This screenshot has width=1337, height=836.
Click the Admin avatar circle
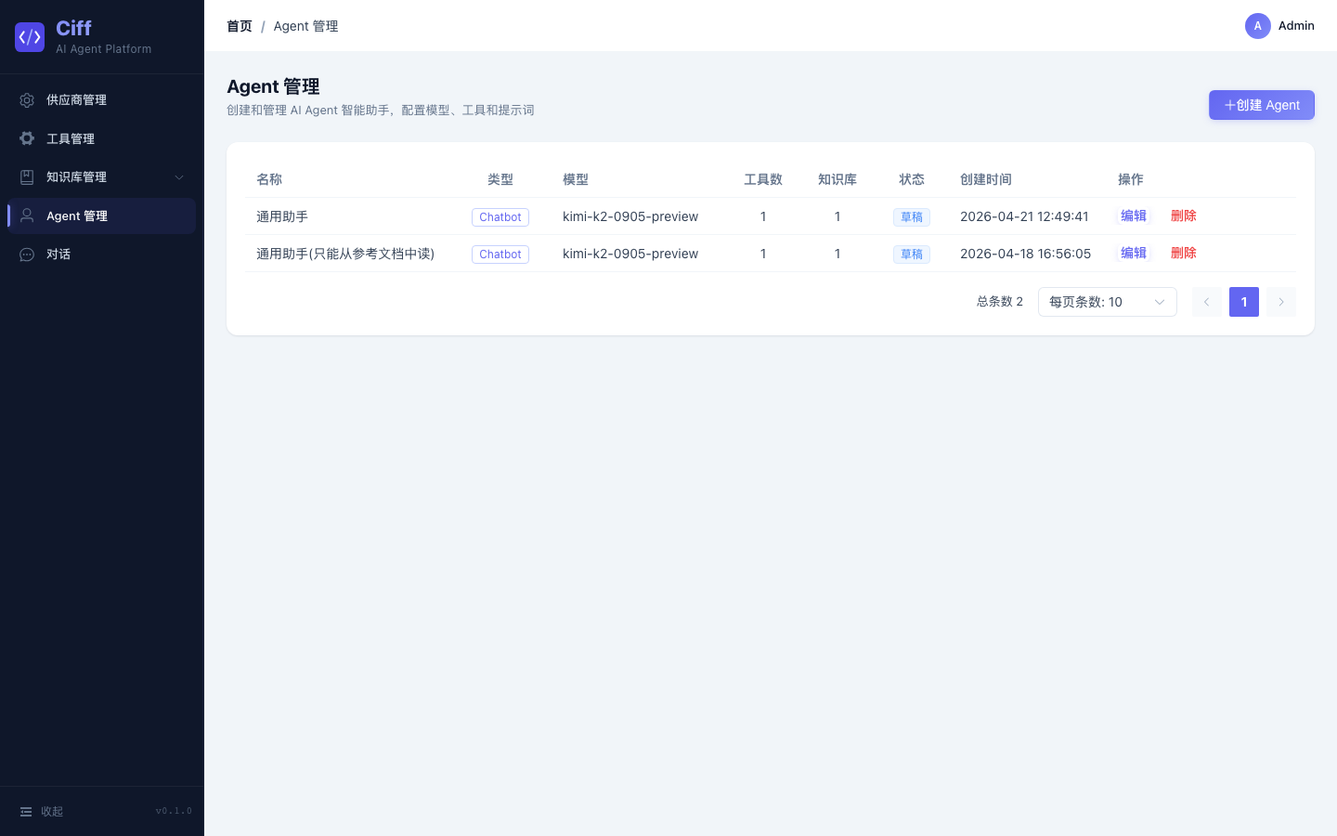pos(1258,26)
